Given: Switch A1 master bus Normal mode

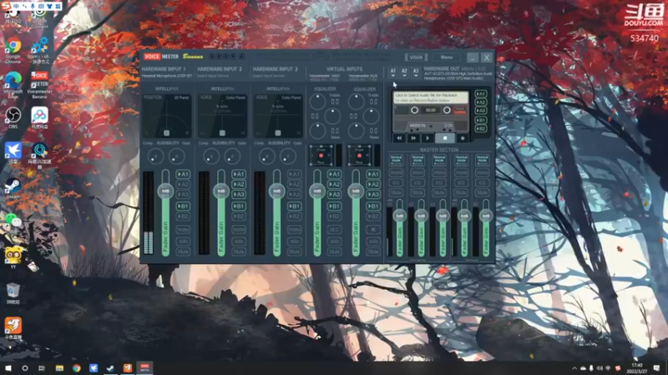Looking at the screenshot, I should pyautogui.click(x=396, y=160).
